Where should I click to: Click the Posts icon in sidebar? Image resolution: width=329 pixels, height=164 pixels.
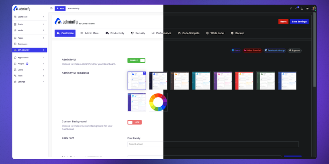(x=15, y=24)
